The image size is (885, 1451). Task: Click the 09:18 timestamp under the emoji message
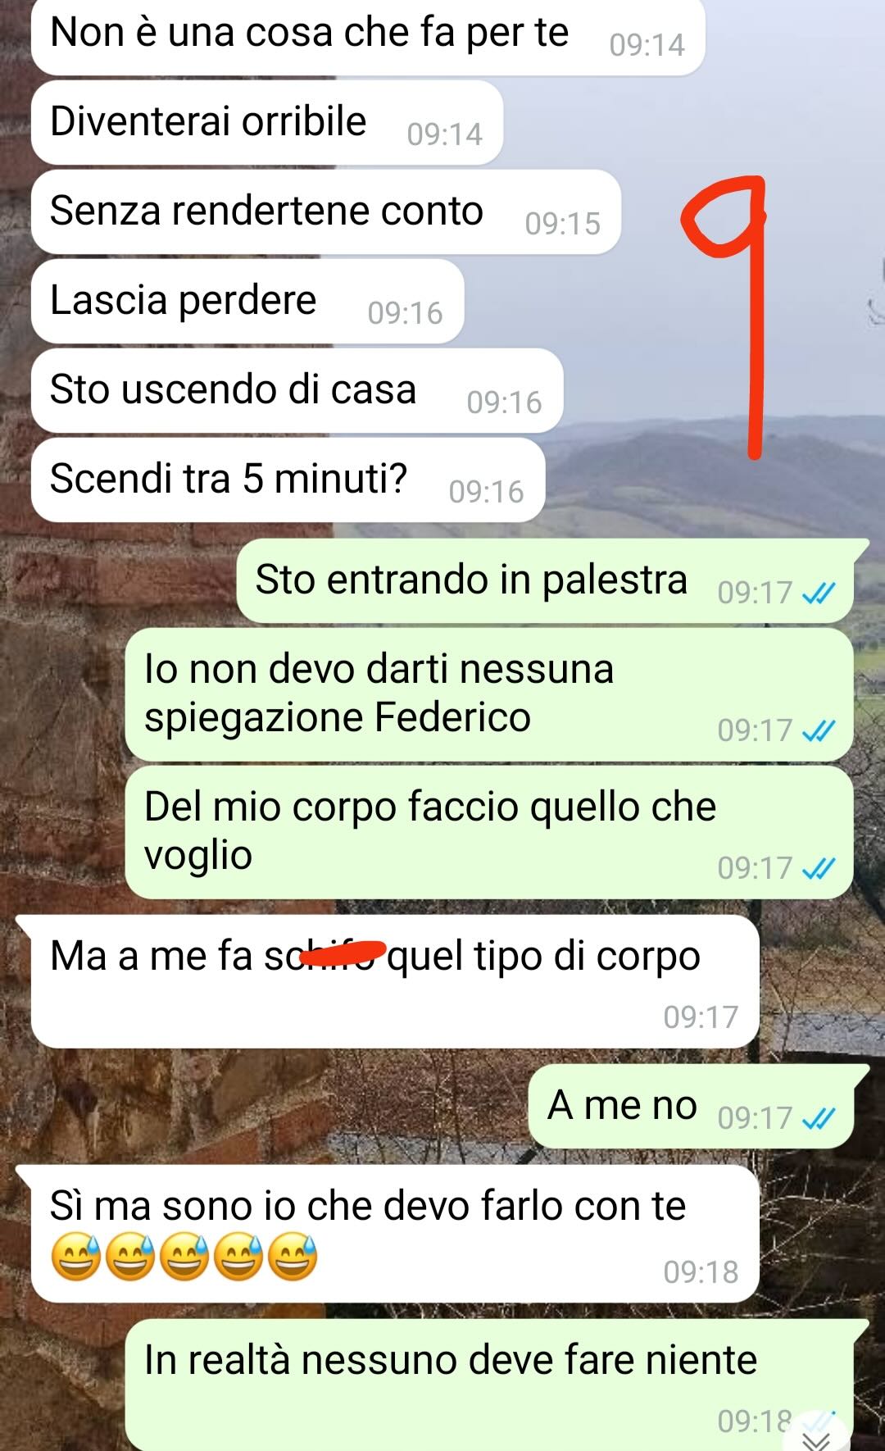(x=701, y=1271)
